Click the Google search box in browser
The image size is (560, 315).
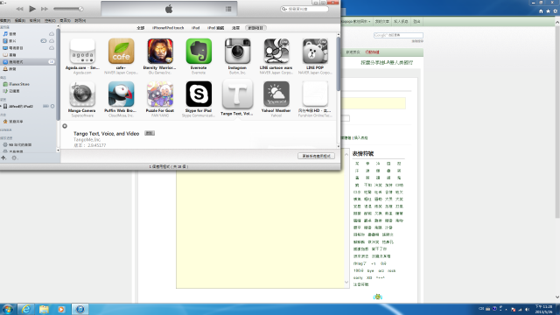(398, 35)
